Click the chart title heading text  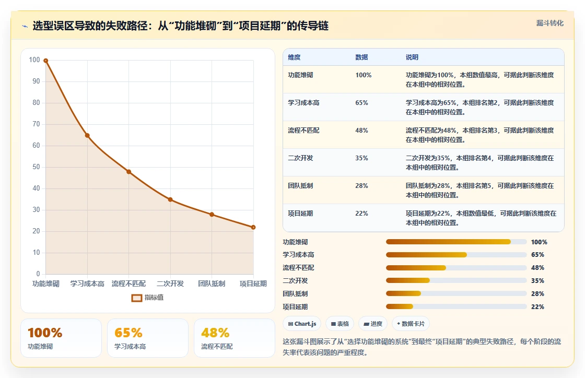pyautogui.click(x=181, y=26)
